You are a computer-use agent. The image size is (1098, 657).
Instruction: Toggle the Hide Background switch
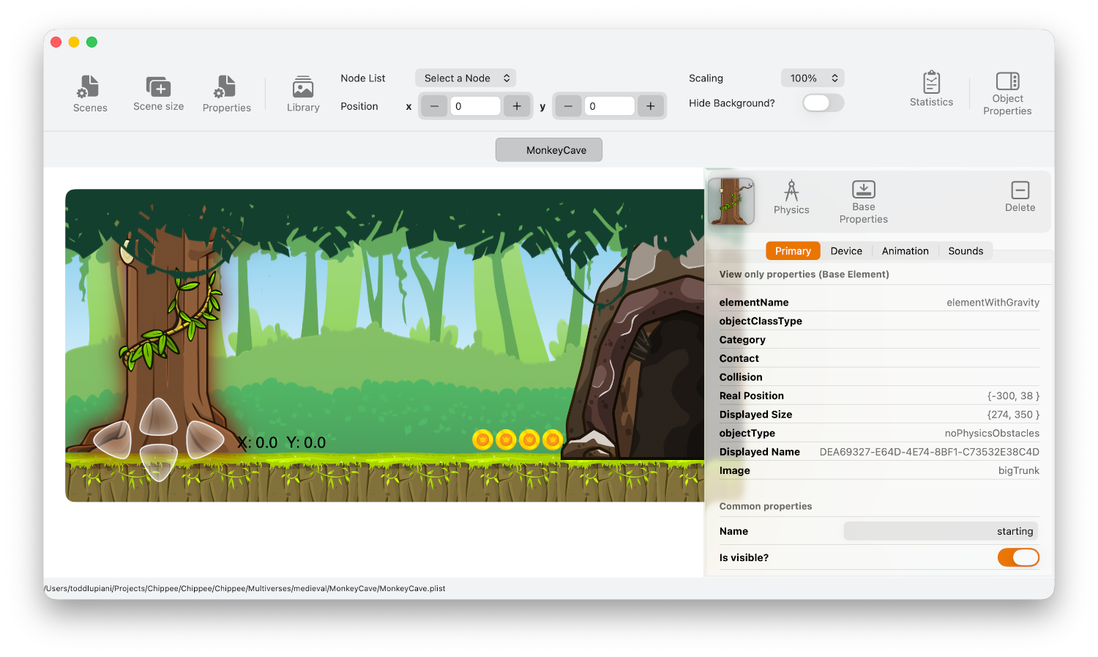point(823,103)
